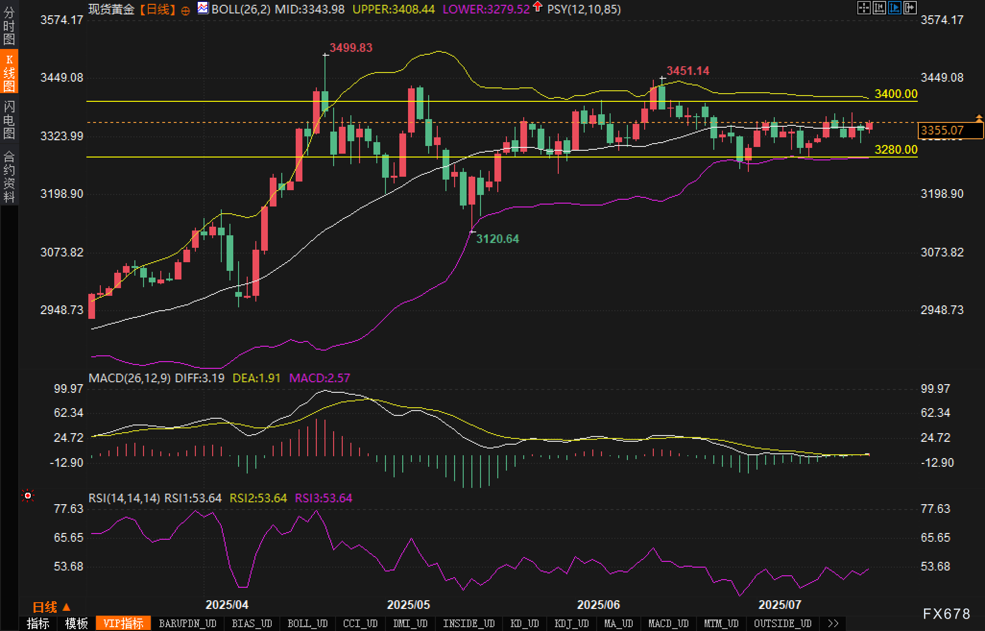
Task: Click the orange crosshair circle next to 日线
Action: tap(185, 11)
